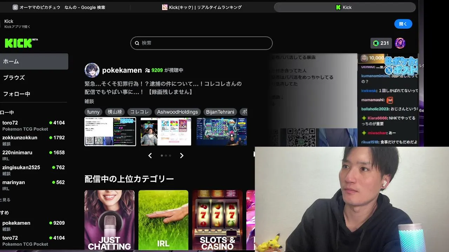
Task: Select ホーム in the sidebar
Action: click(x=34, y=61)
